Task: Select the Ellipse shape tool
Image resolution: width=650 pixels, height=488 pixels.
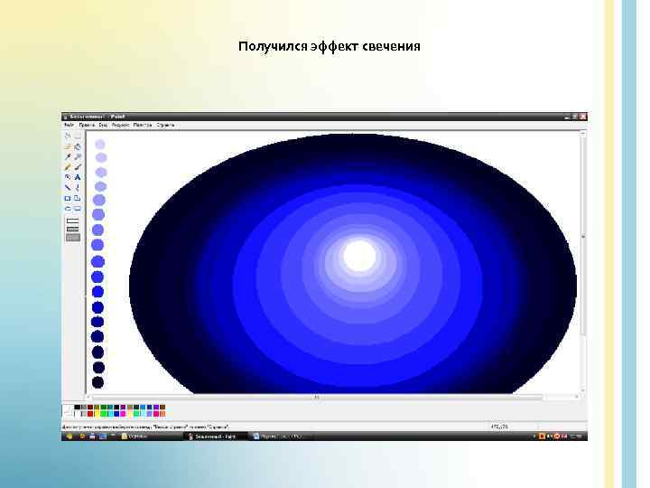Action: point(68,209)
